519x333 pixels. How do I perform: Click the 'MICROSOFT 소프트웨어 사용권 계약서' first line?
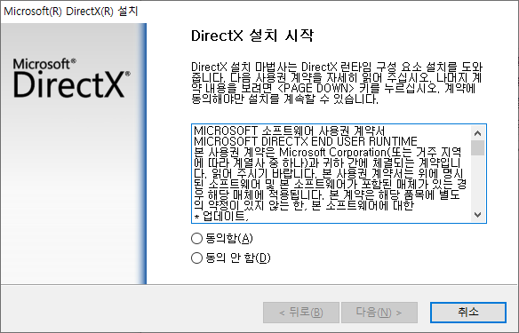pyautogui.click(x=290, y=131)
